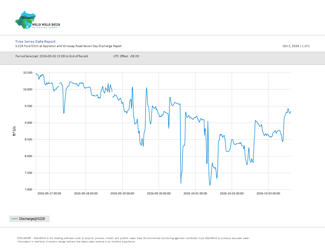Screen dimensions: 325x251
Task: Click the Oct 3, 2026 page indicator
Action: [296, 46]
